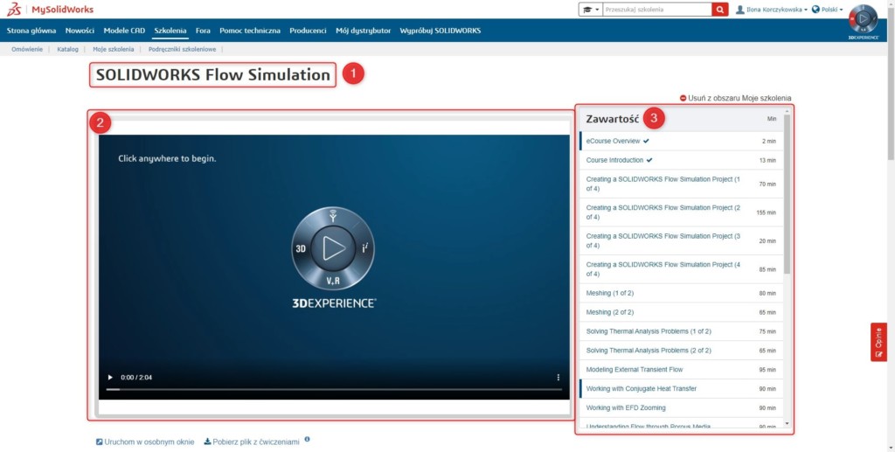Open Wypróbuj SOLIDWORKS
The image size is (895, 452).
[441, 31]
